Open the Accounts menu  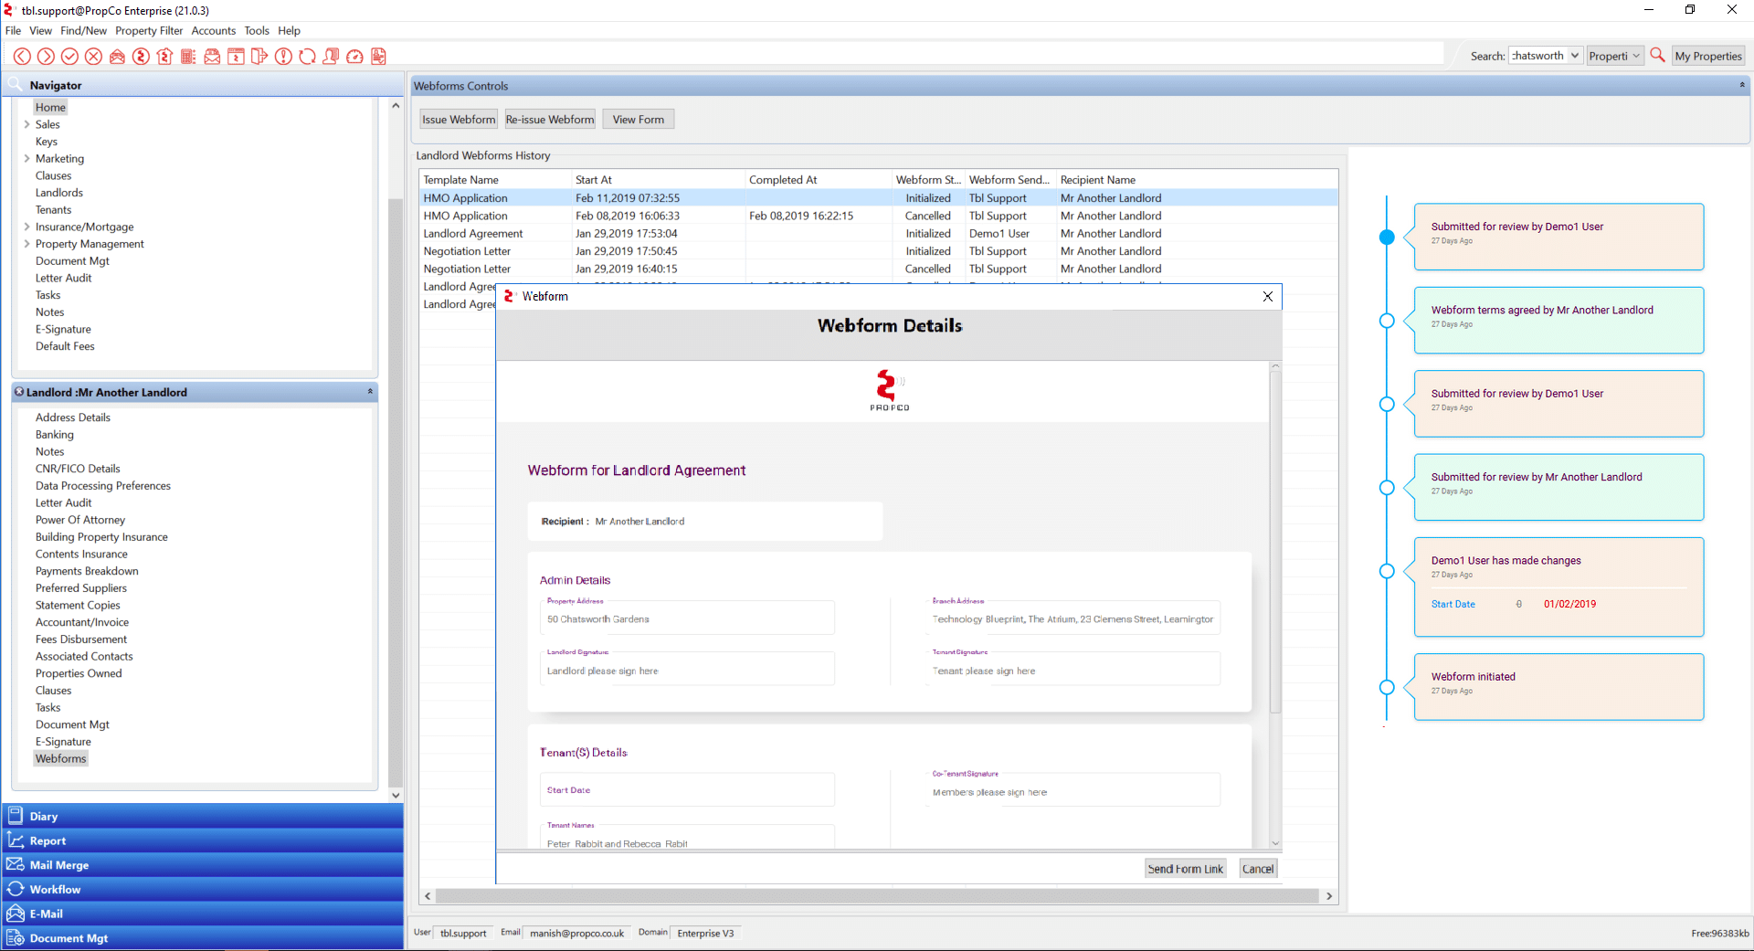214,30
